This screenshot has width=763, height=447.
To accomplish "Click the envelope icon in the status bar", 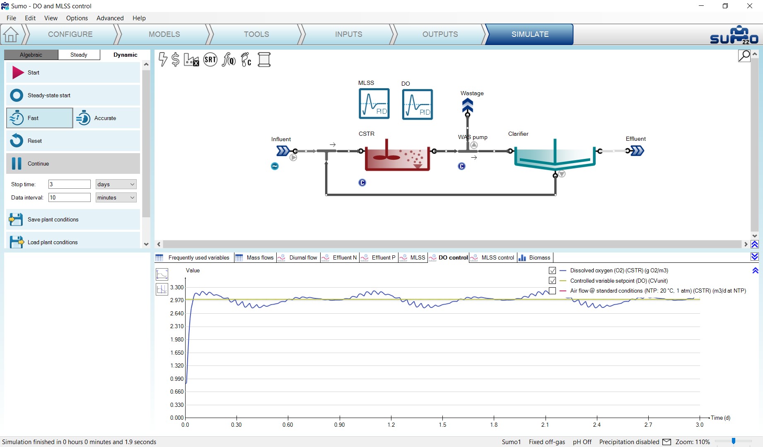I will [666, 442].
